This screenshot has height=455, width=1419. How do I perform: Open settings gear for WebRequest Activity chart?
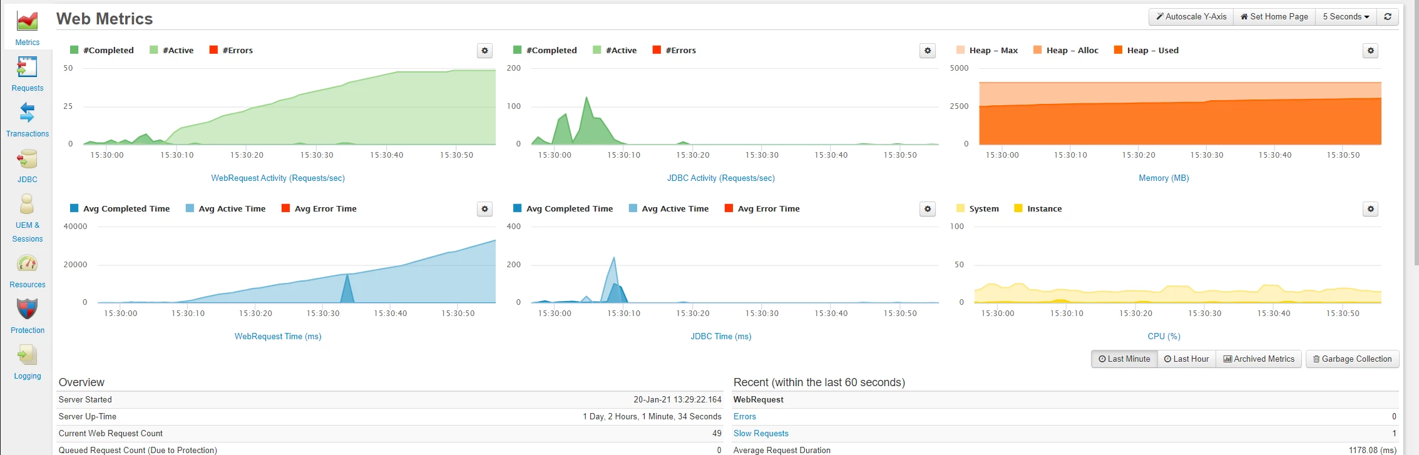coord(484,51)
